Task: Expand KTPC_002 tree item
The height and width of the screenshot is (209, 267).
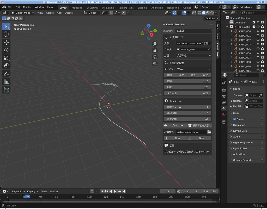Action: 232,40
